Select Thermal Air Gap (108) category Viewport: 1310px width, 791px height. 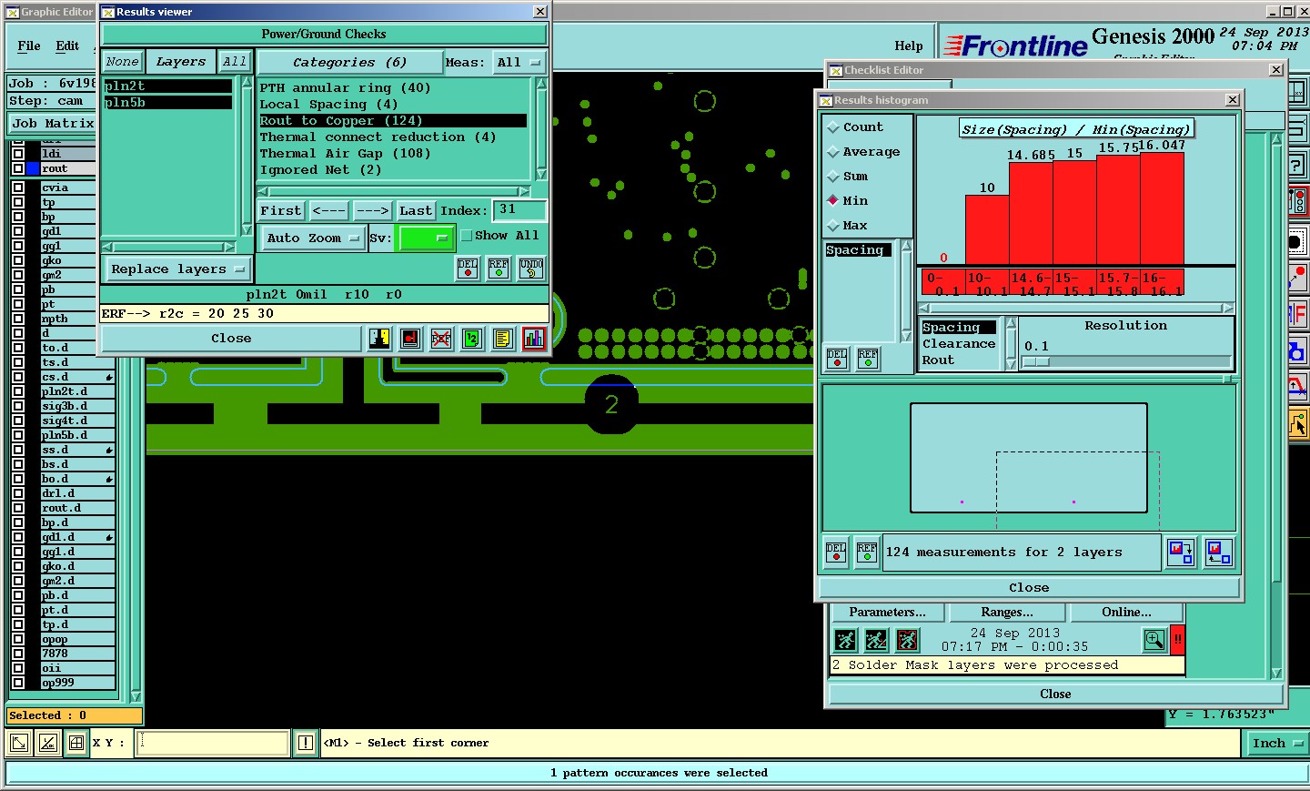345,154
